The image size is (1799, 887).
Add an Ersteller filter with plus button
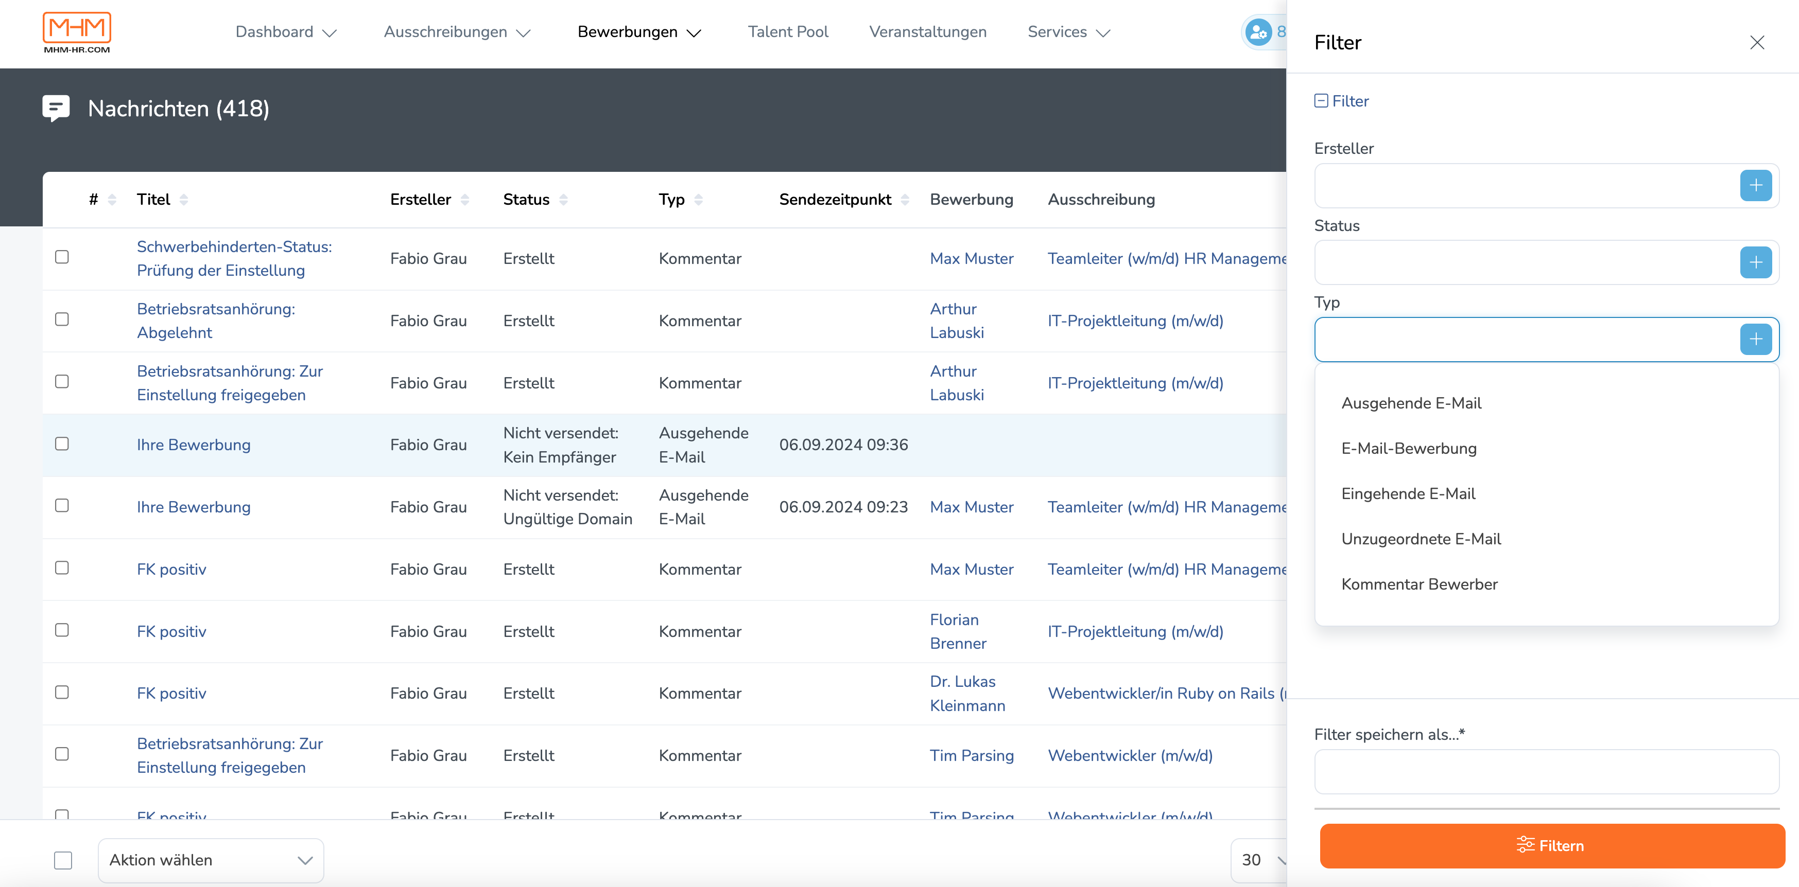[x=1756, y=186]
